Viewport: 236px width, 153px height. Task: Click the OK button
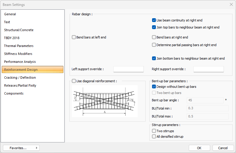click(199, 148)
